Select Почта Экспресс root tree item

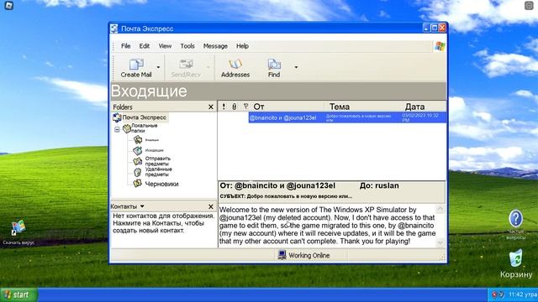(144, 117)
